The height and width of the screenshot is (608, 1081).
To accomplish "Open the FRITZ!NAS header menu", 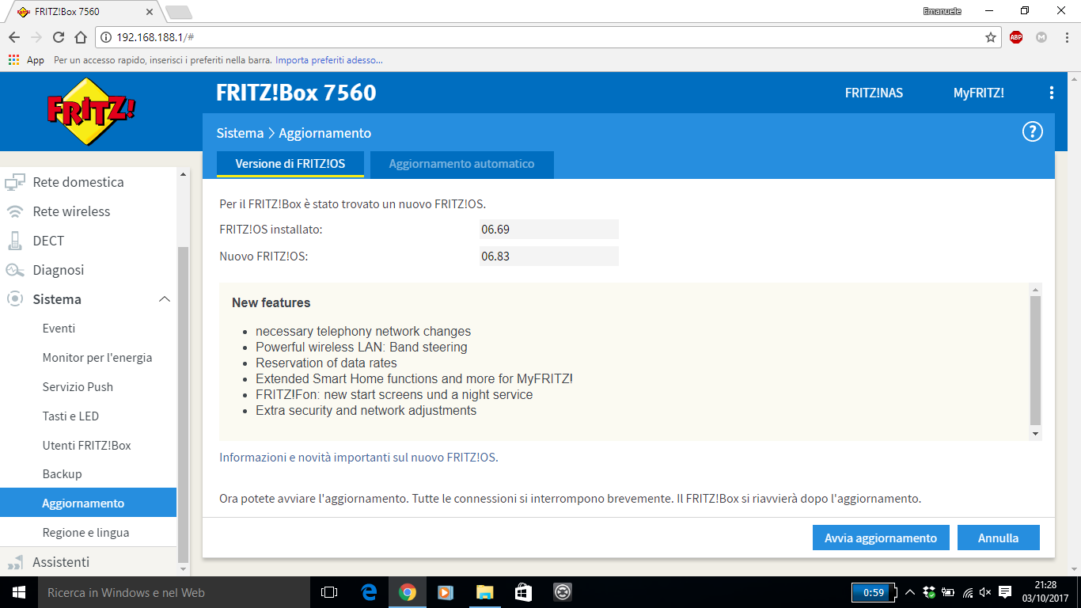I will 874,93.
